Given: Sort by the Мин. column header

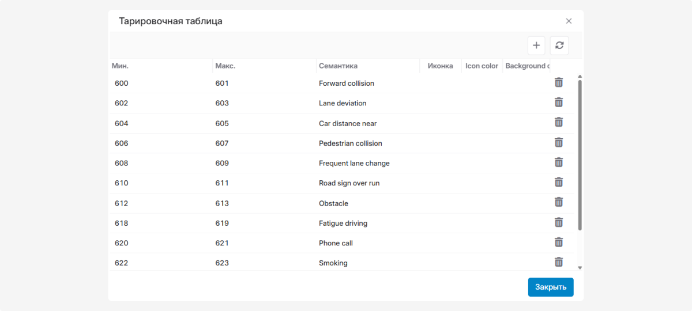Looking at the screenshot, I should (120, 66).
